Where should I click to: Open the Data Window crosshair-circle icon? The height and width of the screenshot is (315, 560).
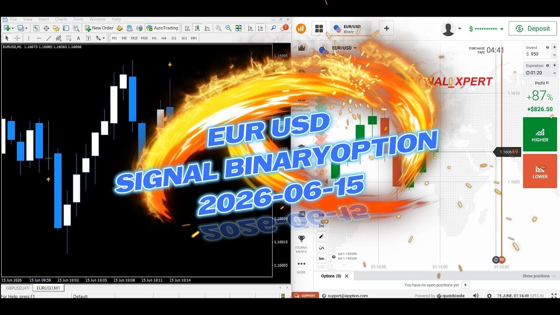[46, 28]
